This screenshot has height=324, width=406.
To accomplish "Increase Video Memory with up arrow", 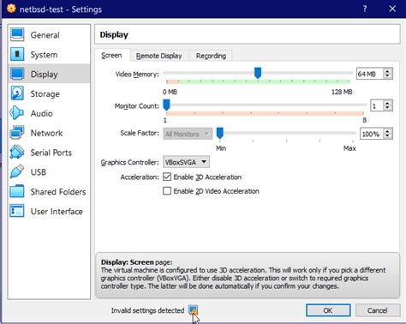I will [x=387, y=71].
